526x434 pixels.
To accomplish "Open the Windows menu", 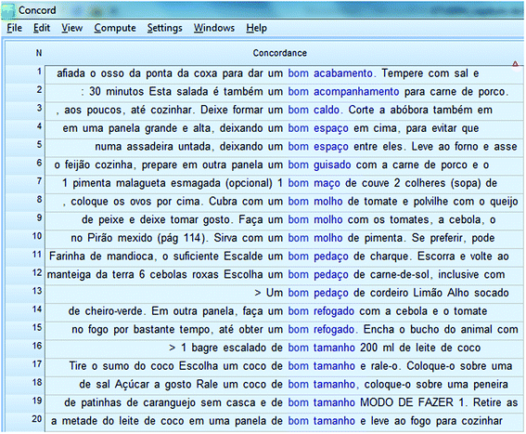I will point(214,28).
